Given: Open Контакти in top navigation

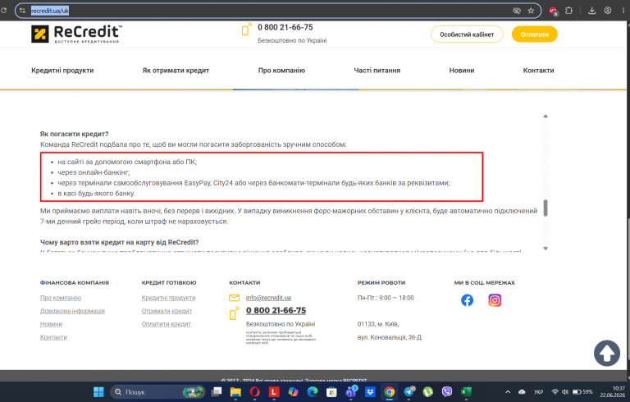Looking at the screenshot, I should pos(538,71).
